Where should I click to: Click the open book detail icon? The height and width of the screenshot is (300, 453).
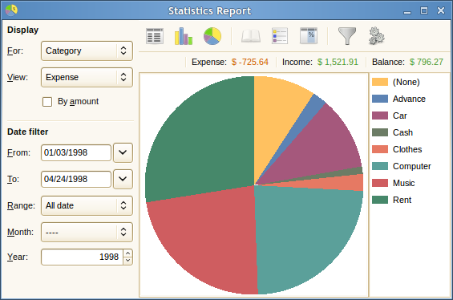[x=251, y=36]
